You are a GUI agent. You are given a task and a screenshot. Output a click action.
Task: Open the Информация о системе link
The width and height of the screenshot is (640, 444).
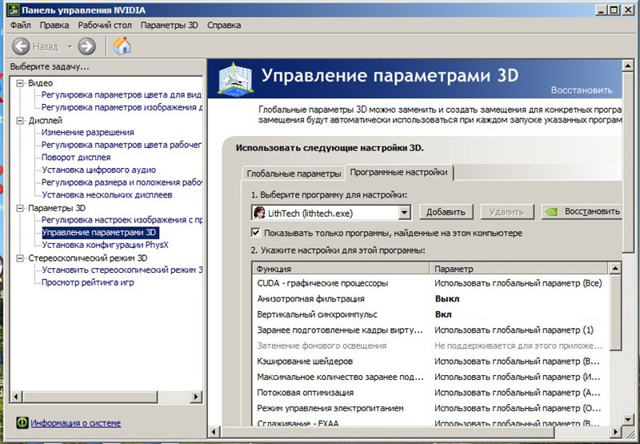pos(75,422)
